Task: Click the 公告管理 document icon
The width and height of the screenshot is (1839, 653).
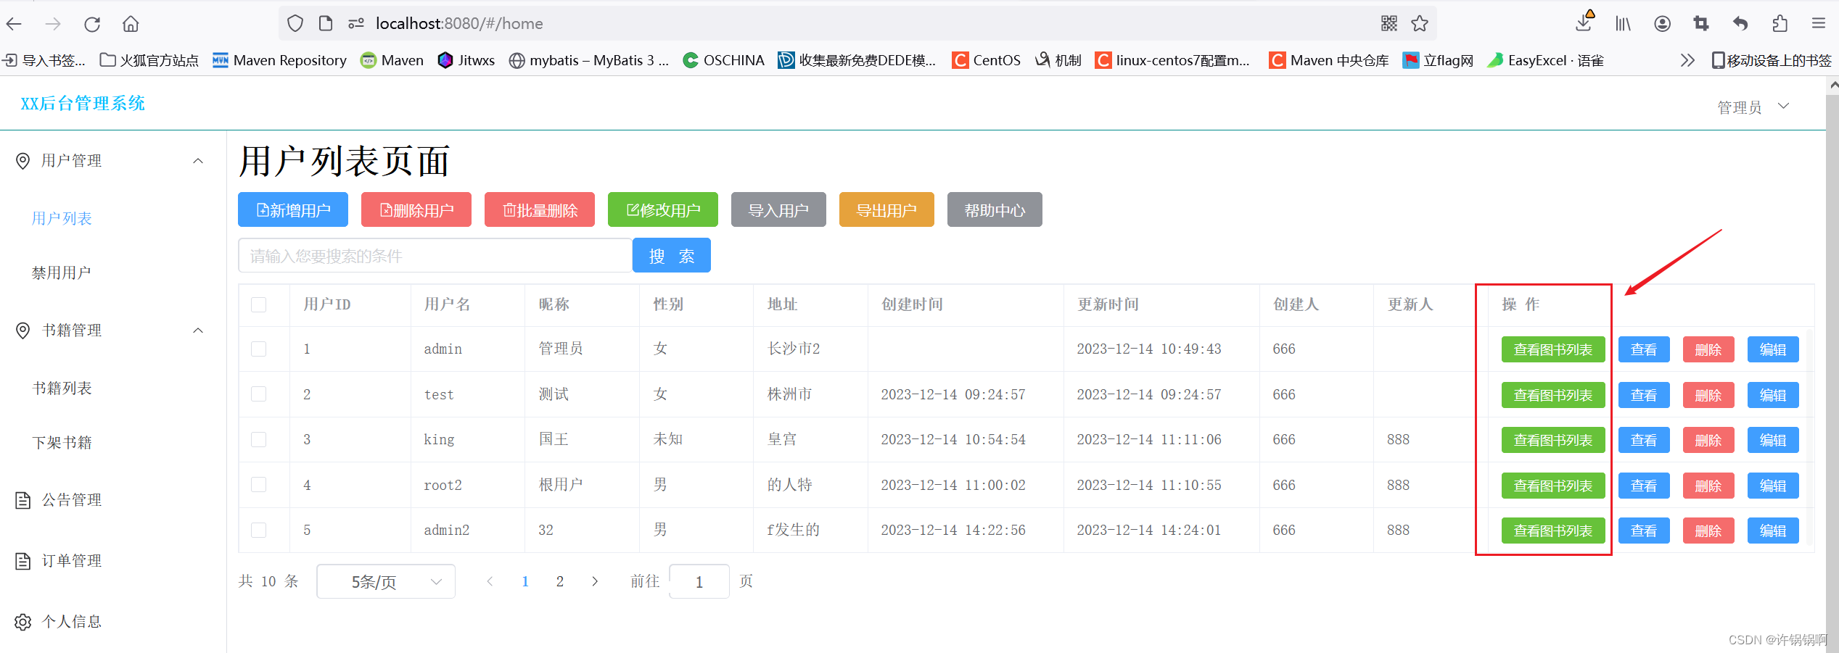Action: point(23,500)
